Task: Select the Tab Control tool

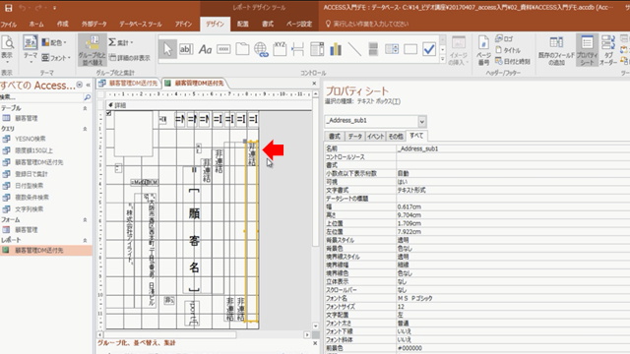Action: click(x=242, y=49)
